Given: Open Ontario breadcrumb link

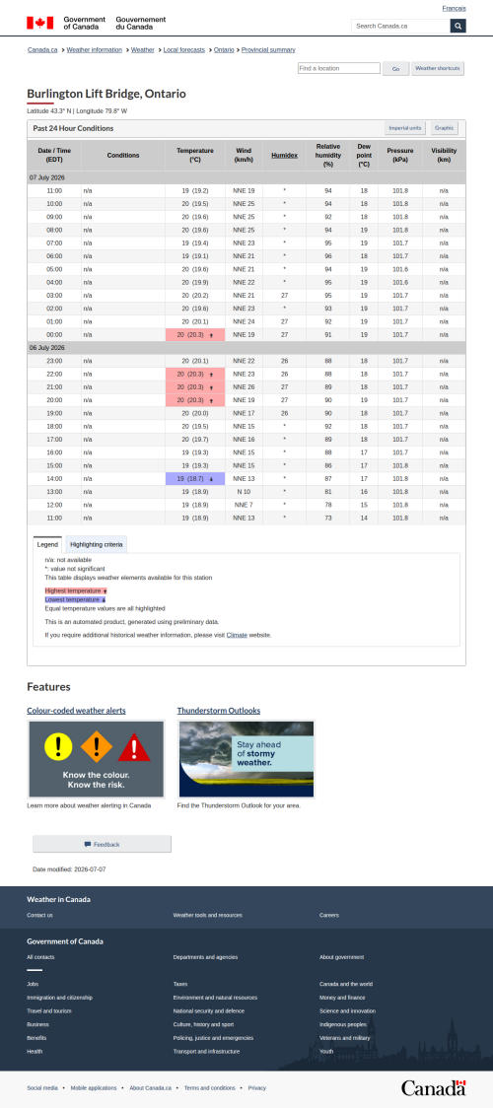Looking at the screenshot, I should 224,50.
